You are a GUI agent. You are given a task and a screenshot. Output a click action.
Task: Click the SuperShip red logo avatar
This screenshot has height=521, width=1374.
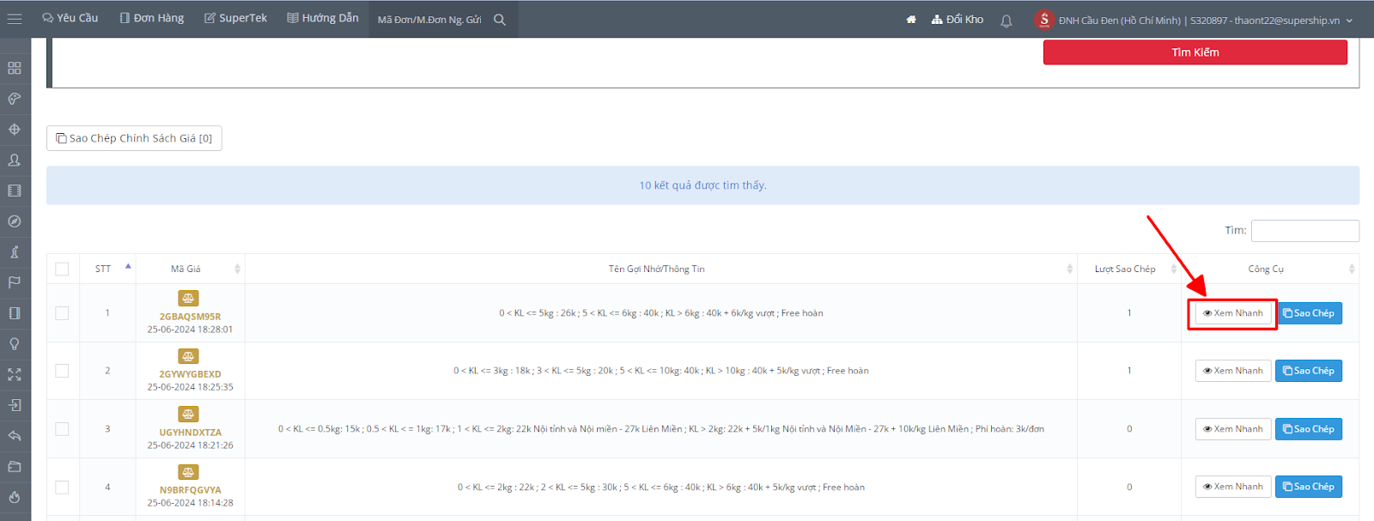[x=1044, y=19]
